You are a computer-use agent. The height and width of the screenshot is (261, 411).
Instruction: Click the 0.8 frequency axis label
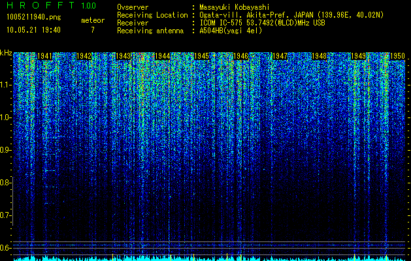click(x=5, y=183)
